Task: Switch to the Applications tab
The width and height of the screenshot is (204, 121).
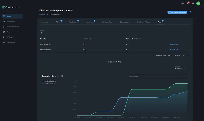Action: point(73,22)
